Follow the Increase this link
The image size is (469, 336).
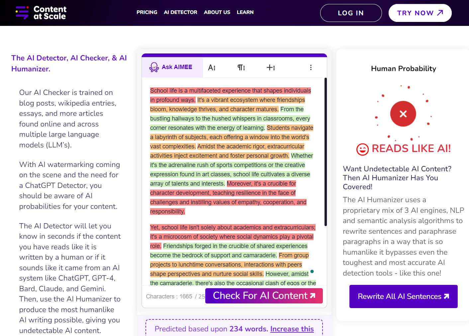tap(292, 329)
